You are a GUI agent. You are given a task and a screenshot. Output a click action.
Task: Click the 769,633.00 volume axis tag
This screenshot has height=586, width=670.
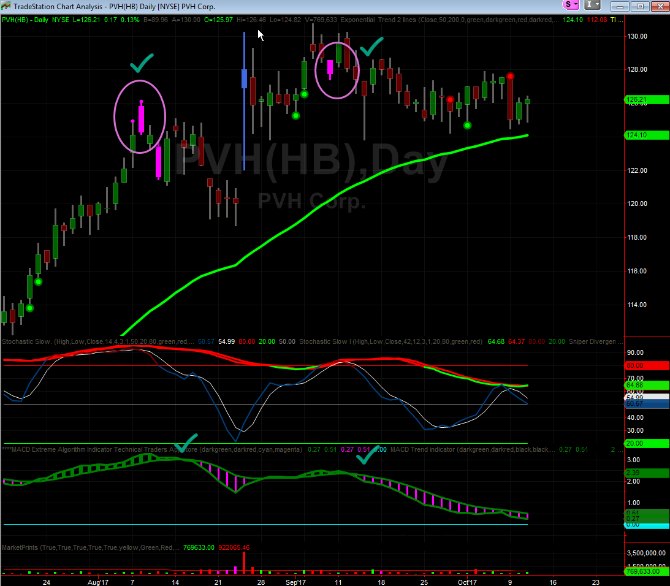point(647,571)
